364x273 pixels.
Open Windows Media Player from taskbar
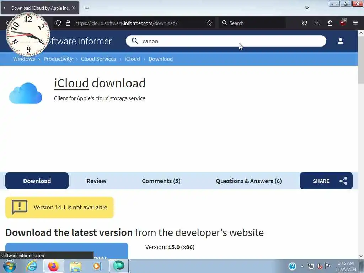[97, 266]
